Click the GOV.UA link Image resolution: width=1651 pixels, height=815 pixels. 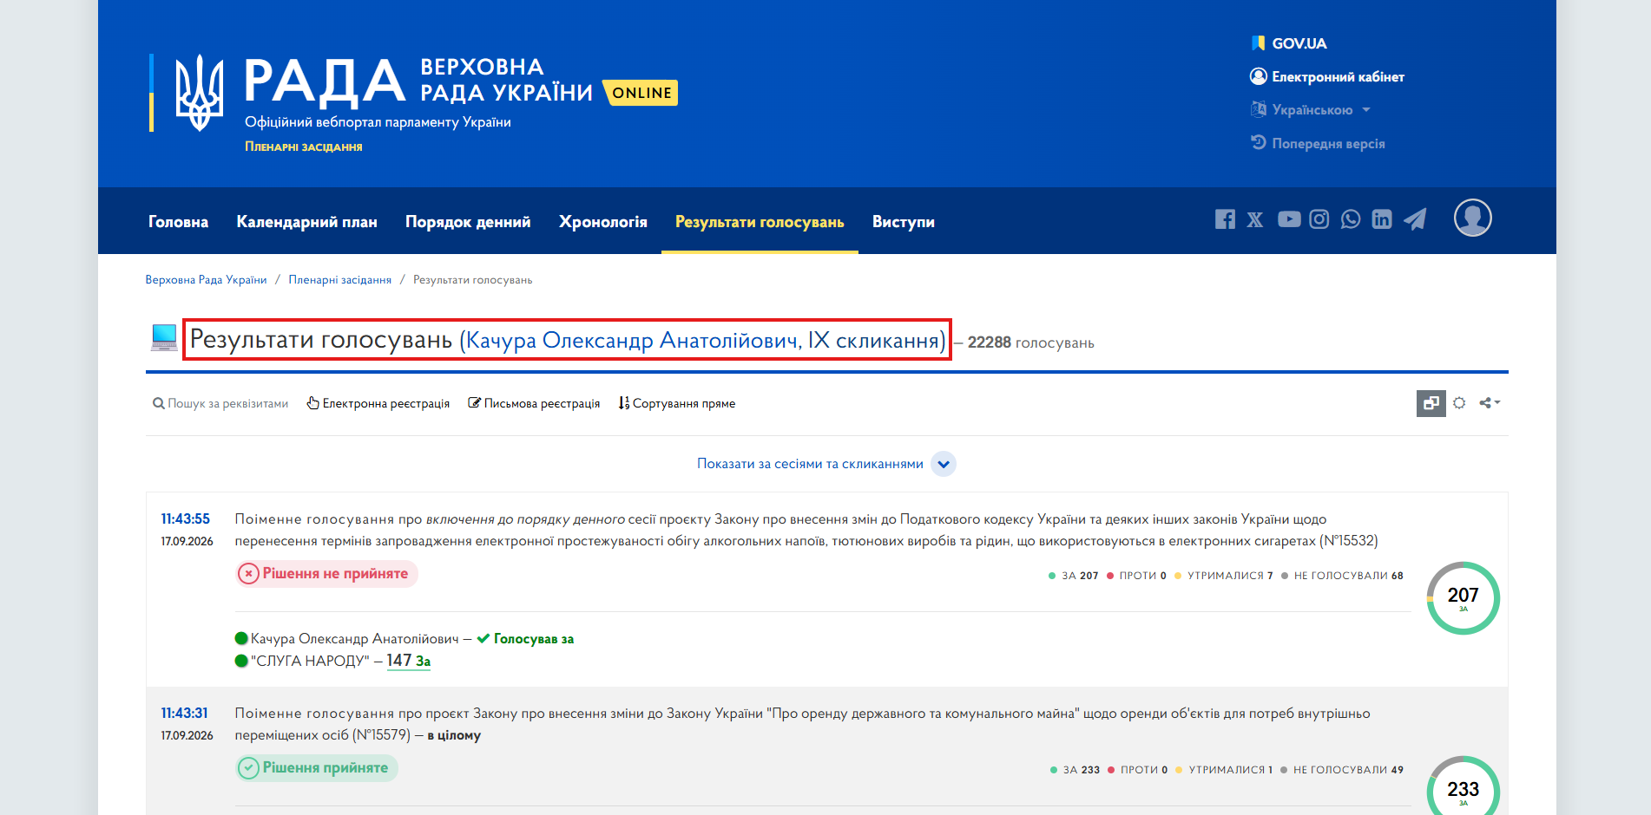pos(1289,43)
